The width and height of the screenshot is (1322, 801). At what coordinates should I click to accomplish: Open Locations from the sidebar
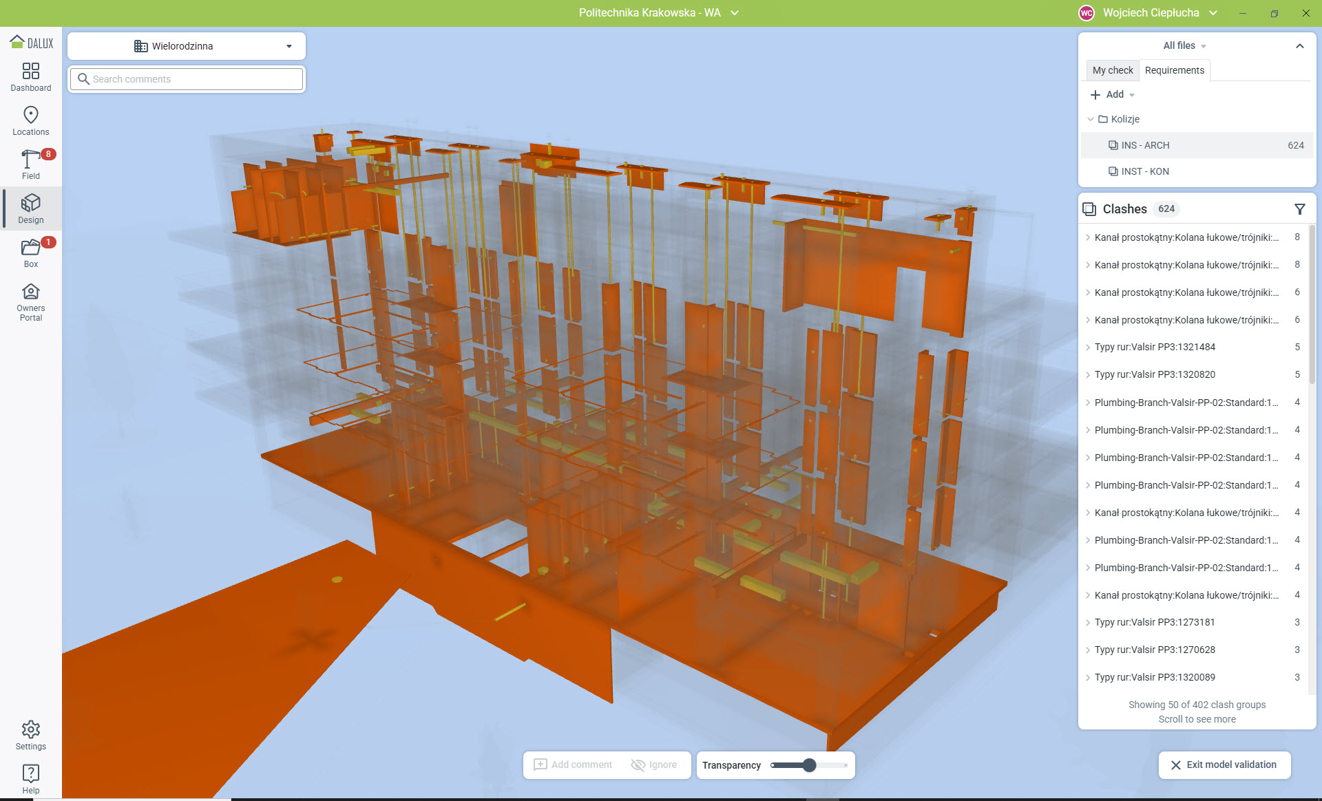coord(31,120)
